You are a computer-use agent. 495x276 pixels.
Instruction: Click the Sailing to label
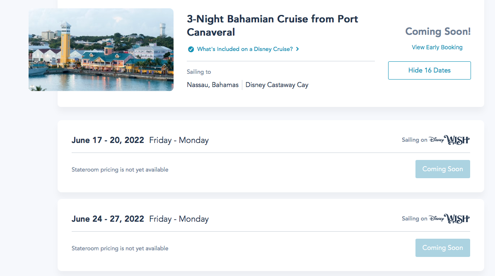(x=199, y=72)
